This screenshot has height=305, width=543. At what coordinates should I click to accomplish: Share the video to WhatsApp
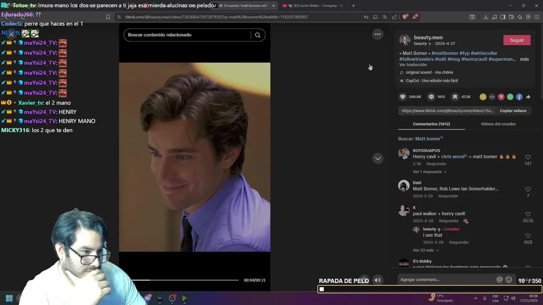point(510,97)
